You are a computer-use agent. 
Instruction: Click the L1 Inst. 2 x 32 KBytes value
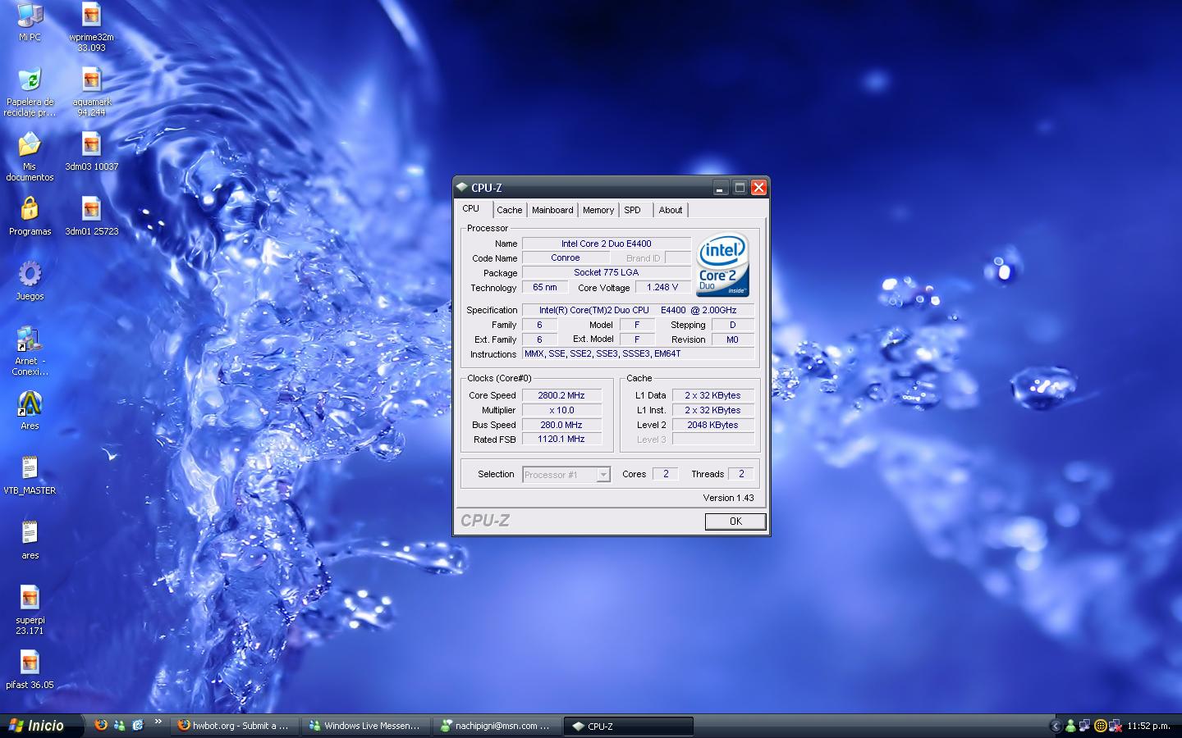713,410
